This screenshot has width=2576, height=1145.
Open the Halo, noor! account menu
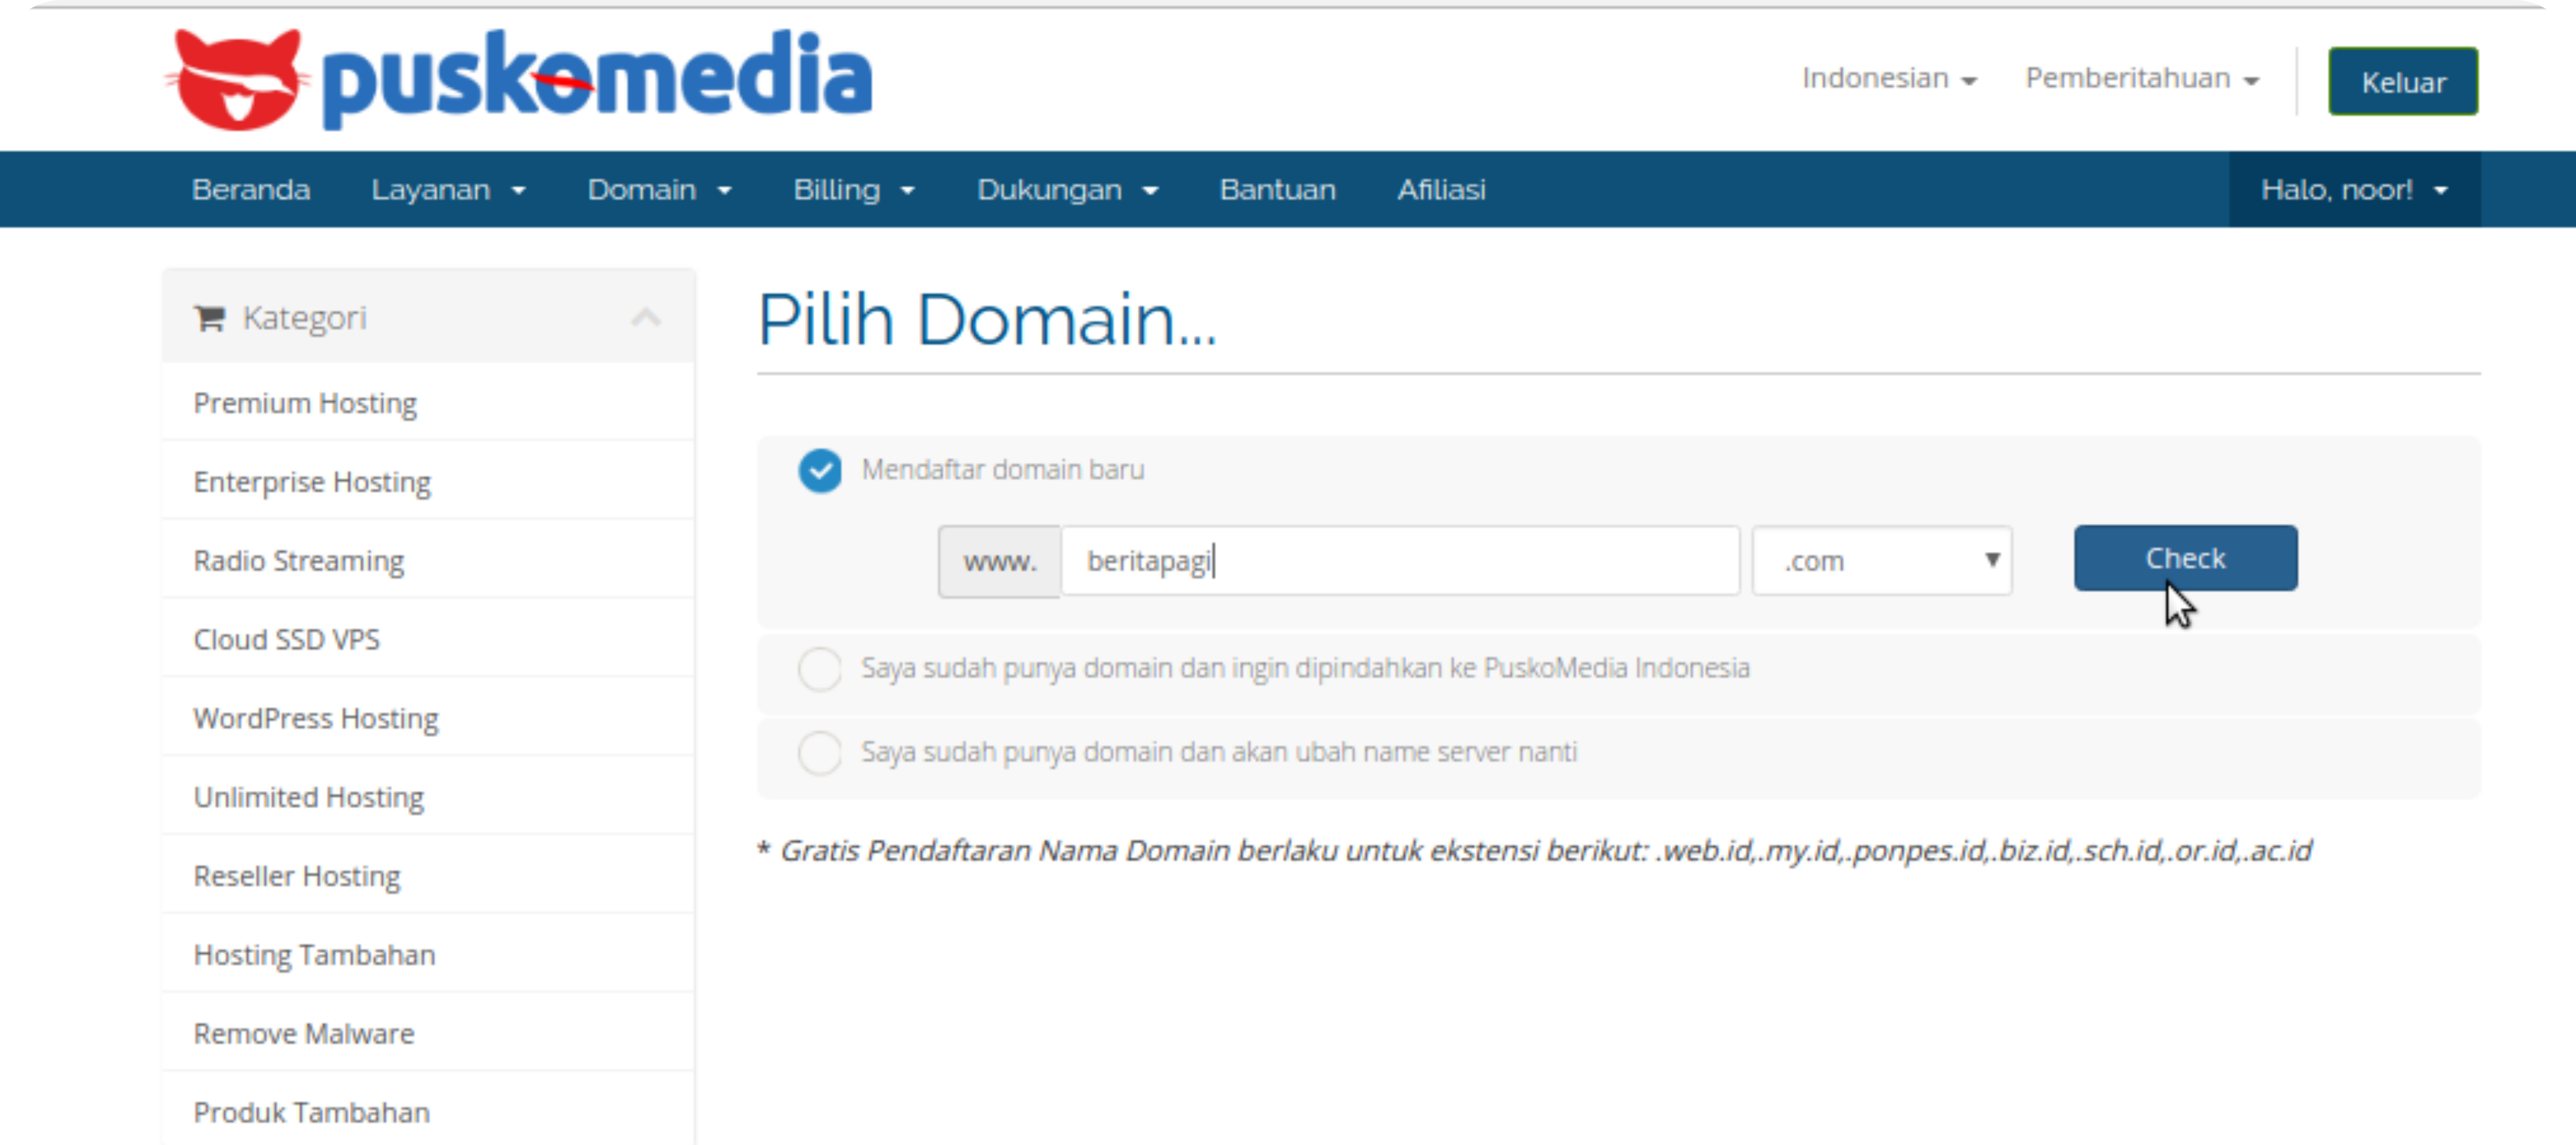pyautogui.click(x=2354, y=190)
